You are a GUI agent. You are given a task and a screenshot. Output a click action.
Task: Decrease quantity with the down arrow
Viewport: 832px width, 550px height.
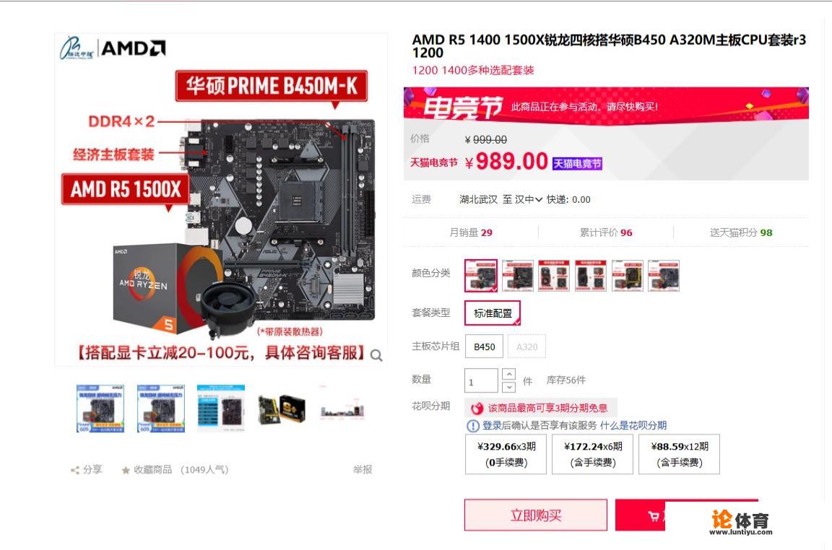coord(508,387)
